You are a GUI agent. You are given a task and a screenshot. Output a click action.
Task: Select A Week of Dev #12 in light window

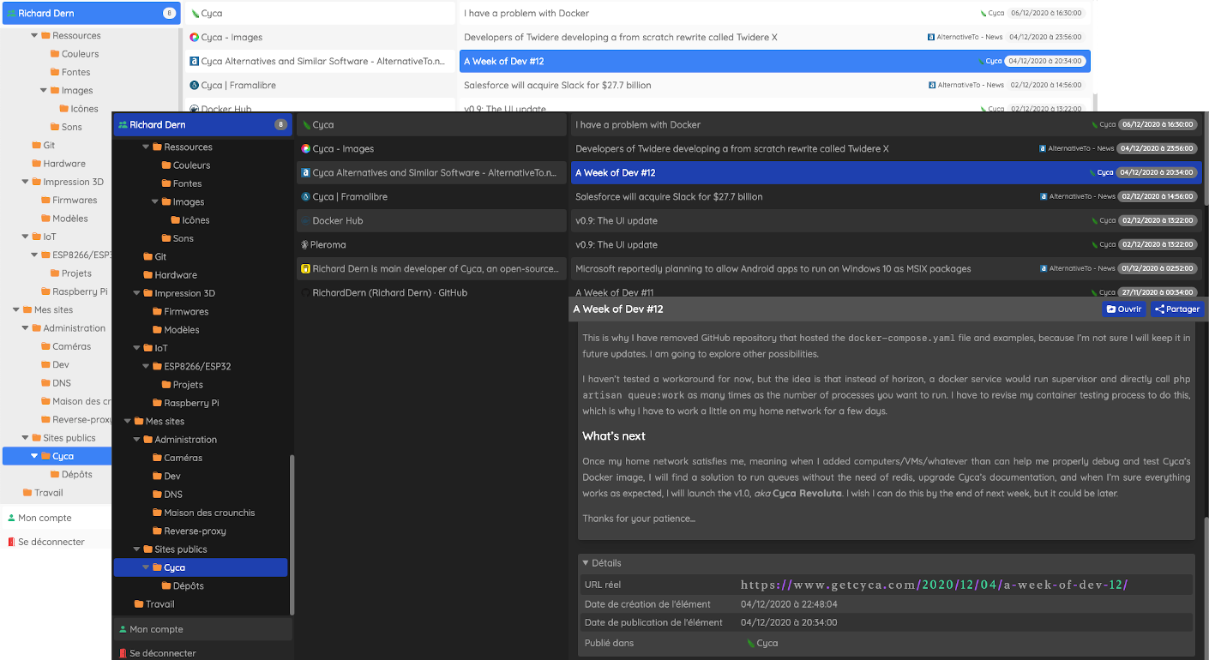(775, 62)
